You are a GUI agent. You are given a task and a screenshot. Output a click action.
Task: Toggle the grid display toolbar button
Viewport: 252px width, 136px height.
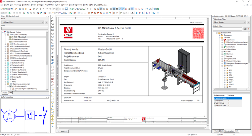(111, 9)
